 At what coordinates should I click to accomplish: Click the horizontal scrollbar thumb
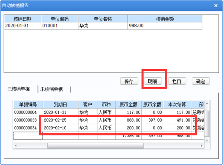click(x=96, y=146)
